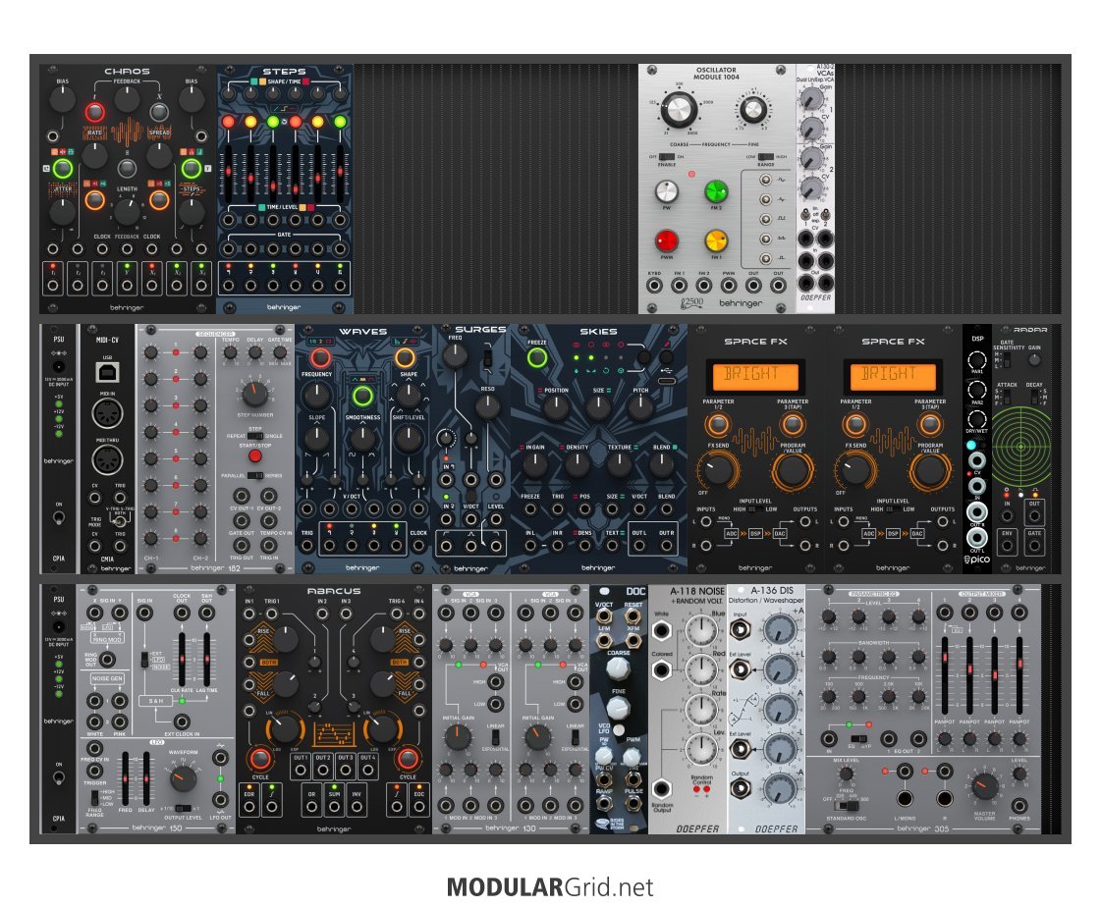Image resolution: width=1101 pixels, height=908 pixels.
Task: Click the STEP NUMBER knob on the sequencer
Action: [254, 394]
